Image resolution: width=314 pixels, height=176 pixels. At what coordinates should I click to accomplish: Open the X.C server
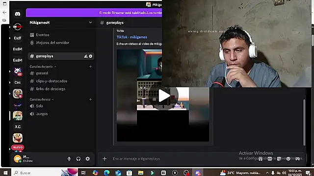coord(18,127)
